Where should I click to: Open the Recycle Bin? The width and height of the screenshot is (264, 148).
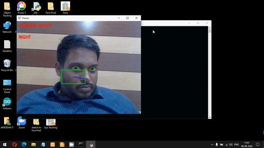(7, 65)
